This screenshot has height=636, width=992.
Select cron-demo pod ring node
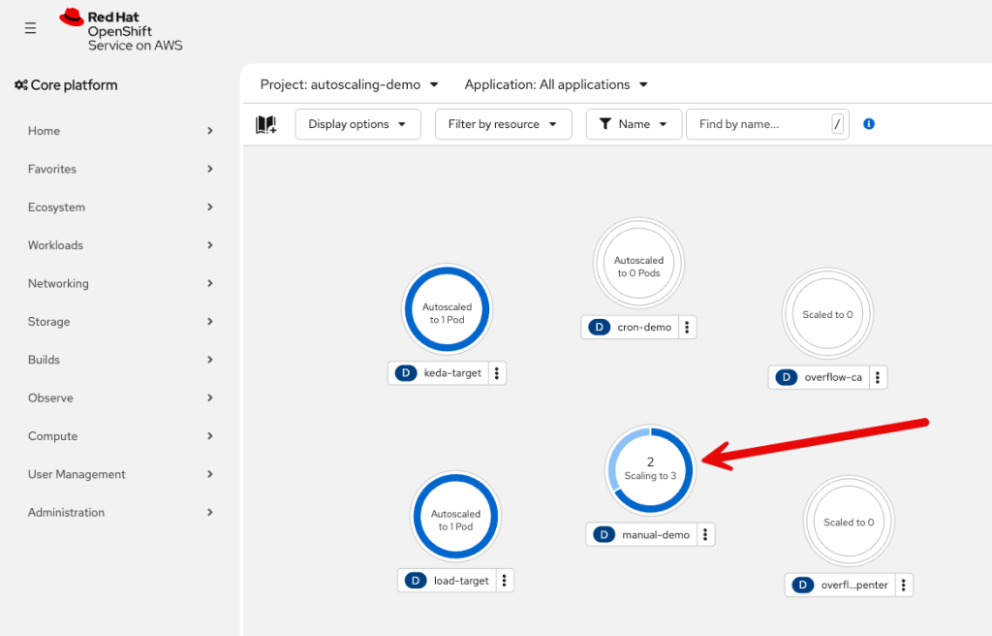639,264
